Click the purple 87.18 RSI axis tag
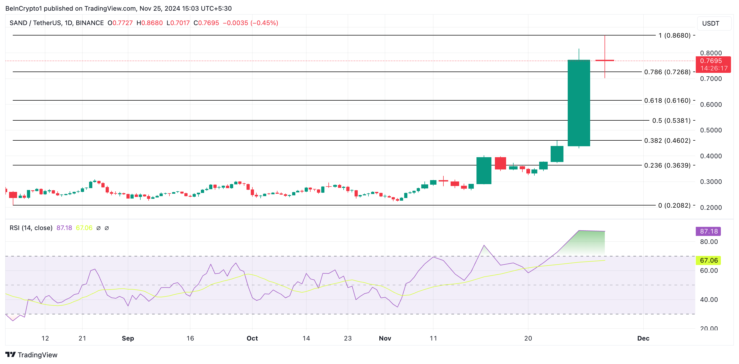This screenshot has height=364, width=739. 708,231
